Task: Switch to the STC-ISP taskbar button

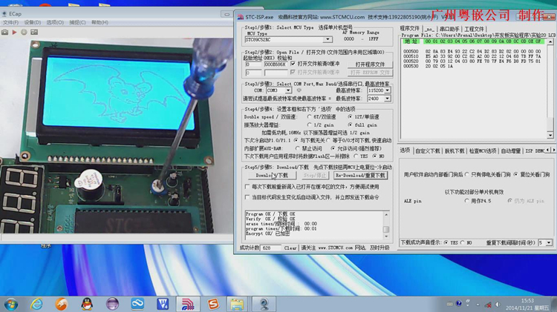Action: (188, 304)
